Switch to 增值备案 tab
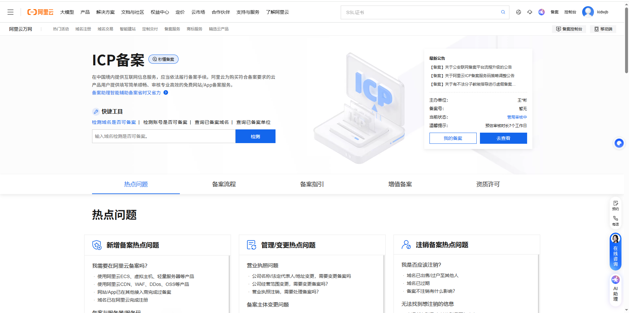 click(x=400, y=184)
